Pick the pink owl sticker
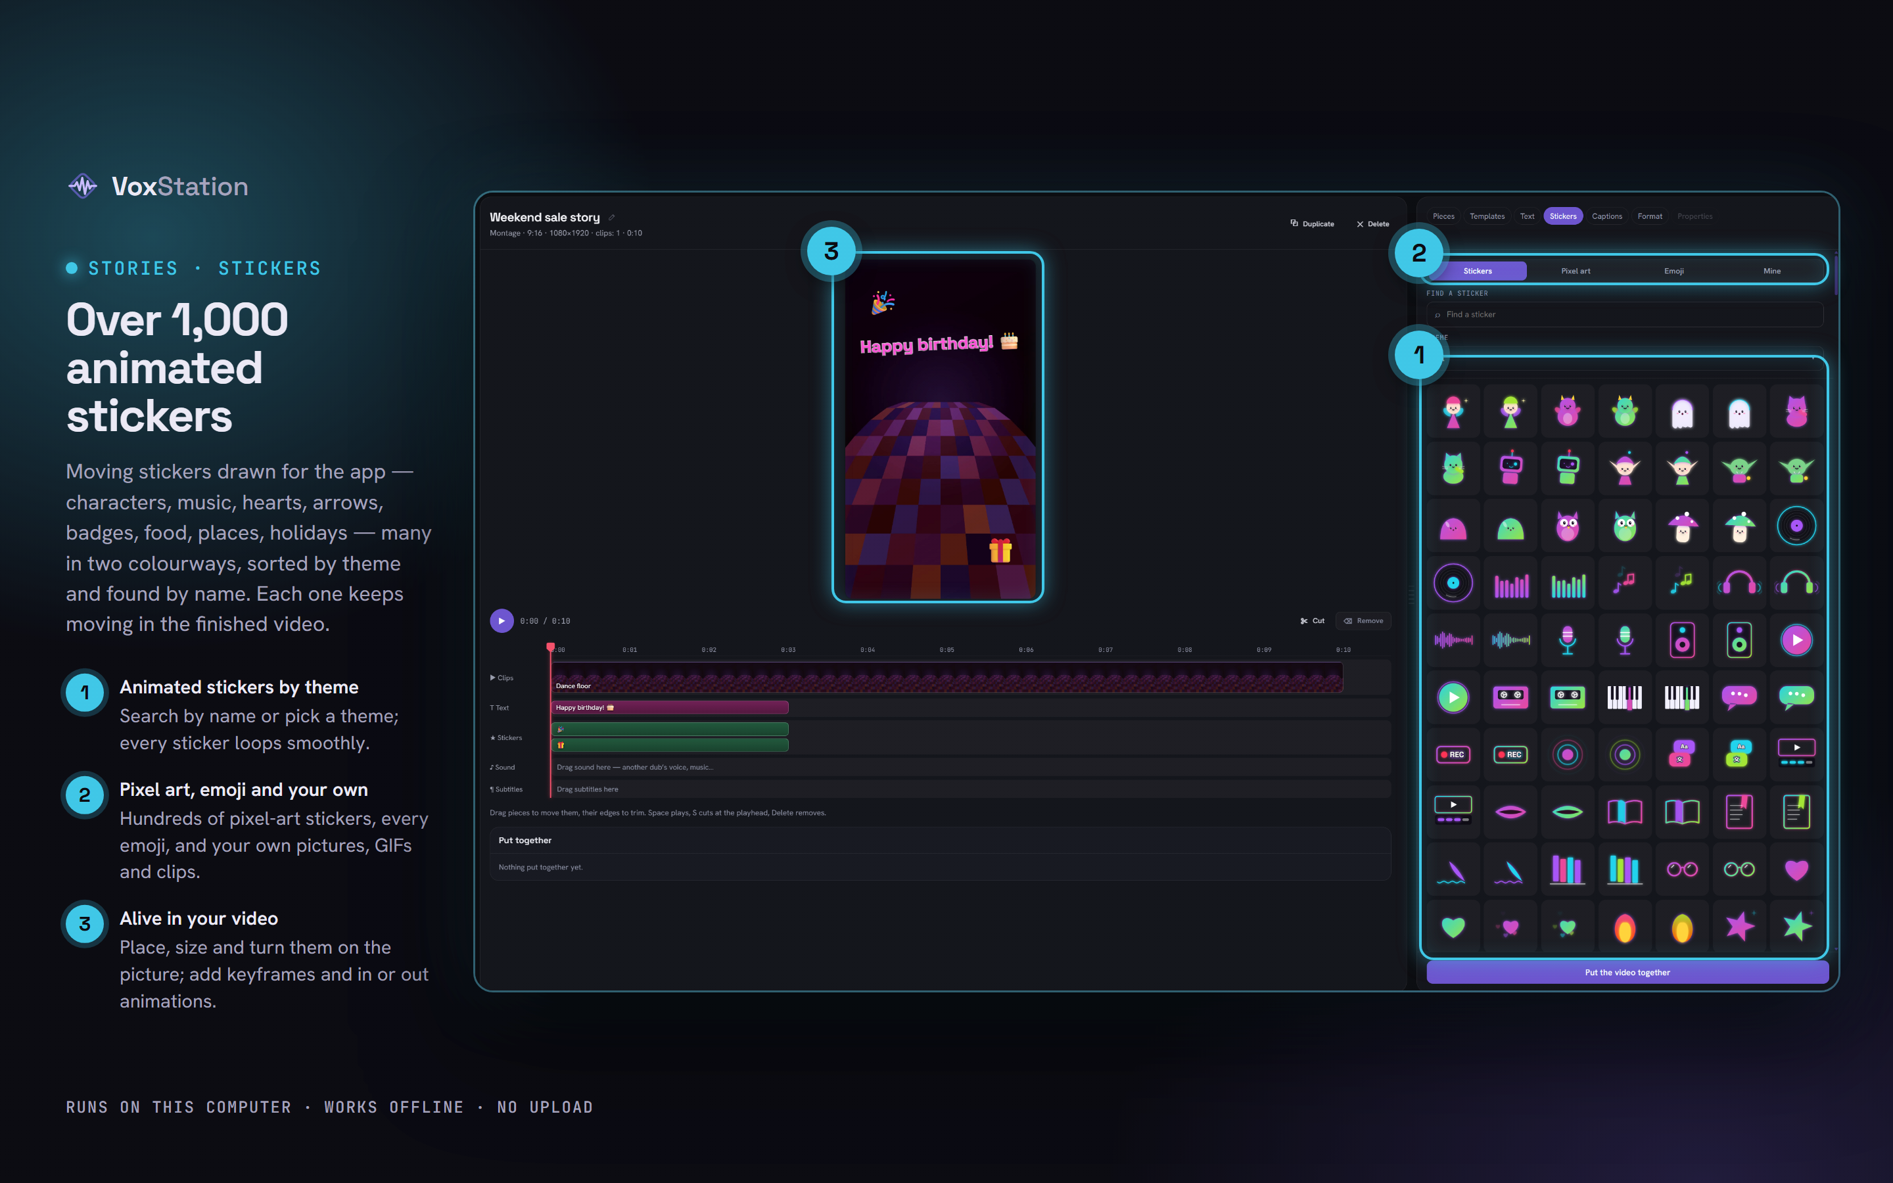 pyautogui.click(x=1567, y=526)
